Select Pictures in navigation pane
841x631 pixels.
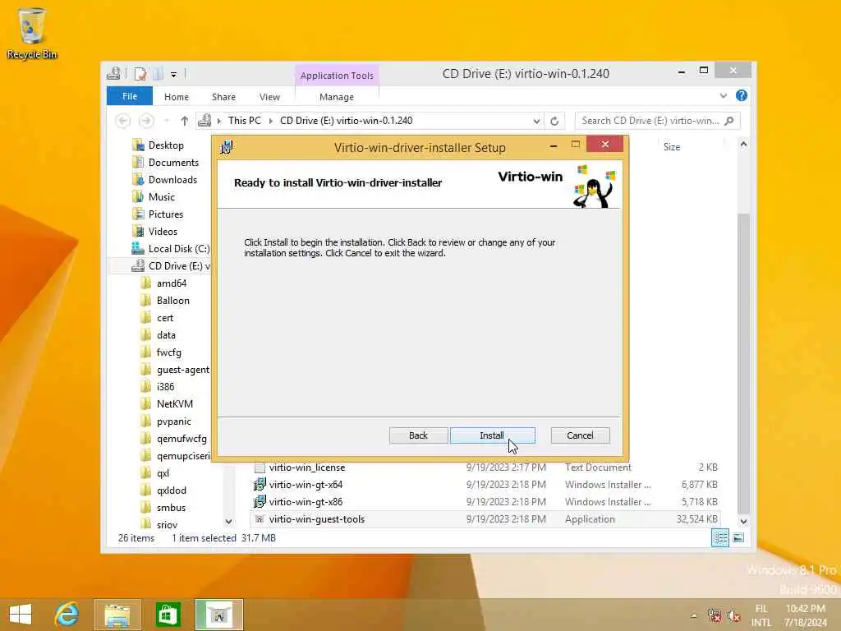point(166,214)
